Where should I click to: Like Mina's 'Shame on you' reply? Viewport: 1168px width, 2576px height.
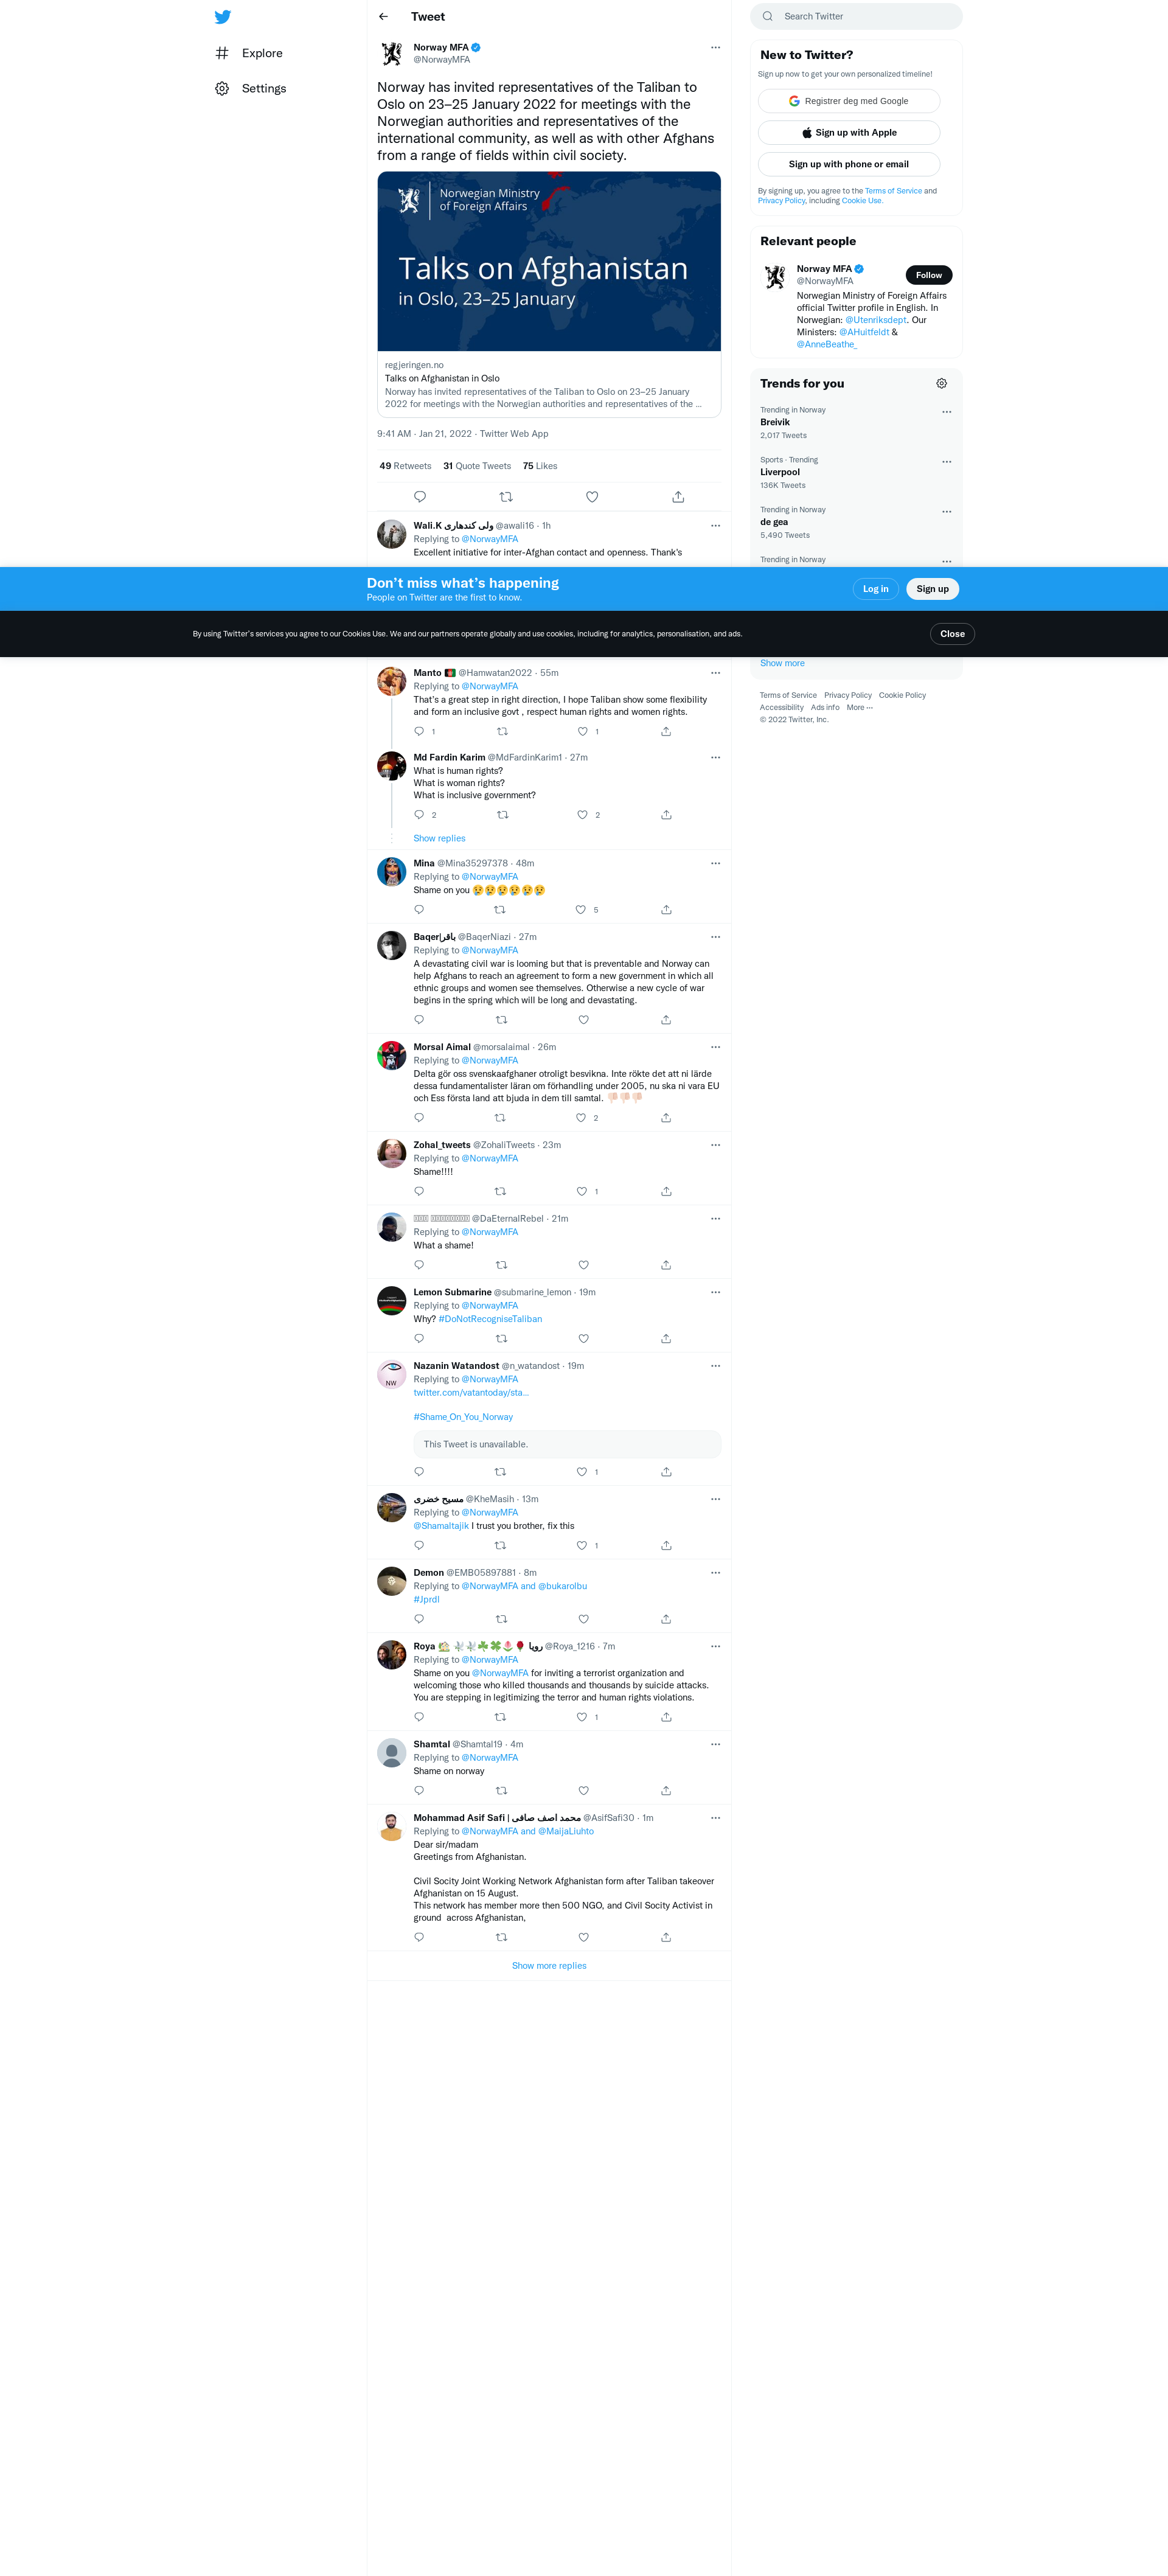click(581, 910)
